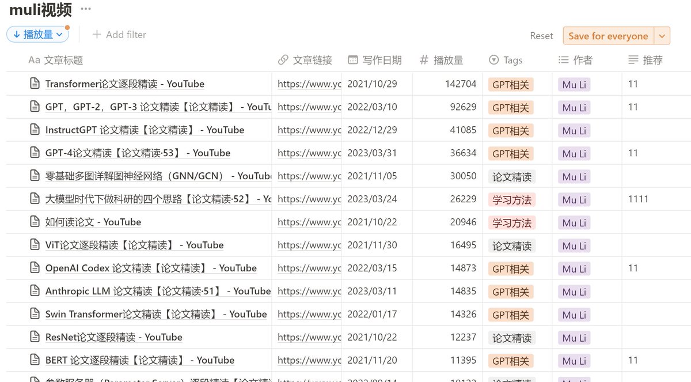Click the page icon beside 如何读论文 - YouTube
691x382 pixels.
(35, 222)
